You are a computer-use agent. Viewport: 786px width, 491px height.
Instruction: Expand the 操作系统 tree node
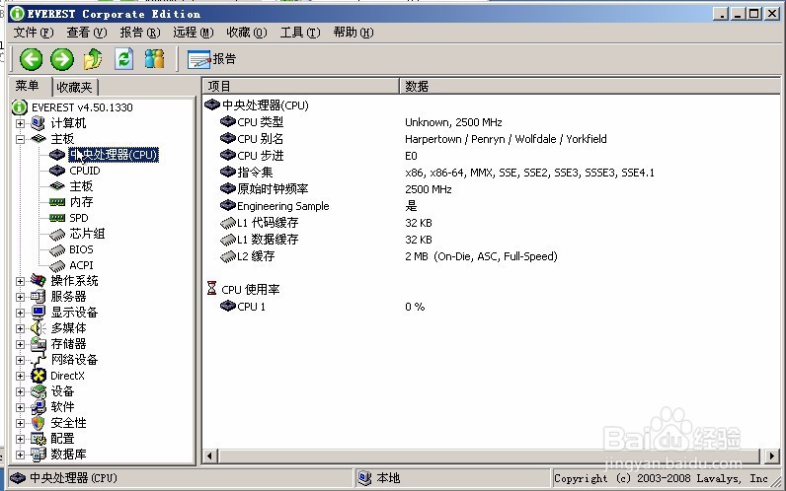coord(20,281)
